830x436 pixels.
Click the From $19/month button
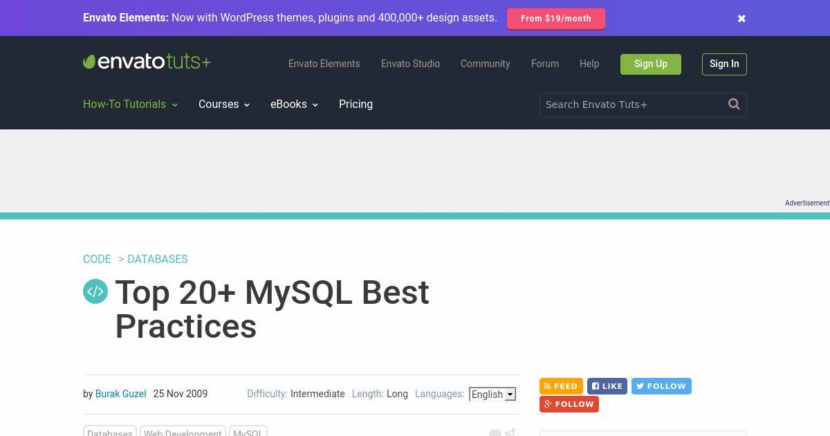click(556, 19)
